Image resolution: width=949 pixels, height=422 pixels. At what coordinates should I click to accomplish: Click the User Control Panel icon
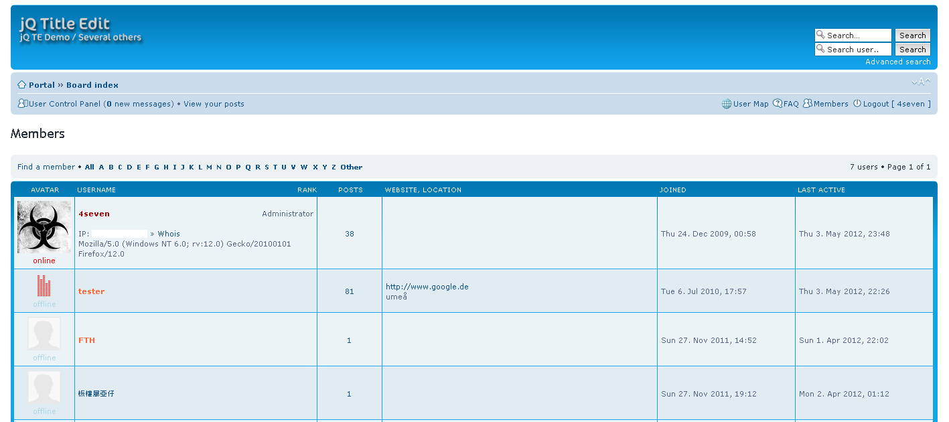(23, 104)
